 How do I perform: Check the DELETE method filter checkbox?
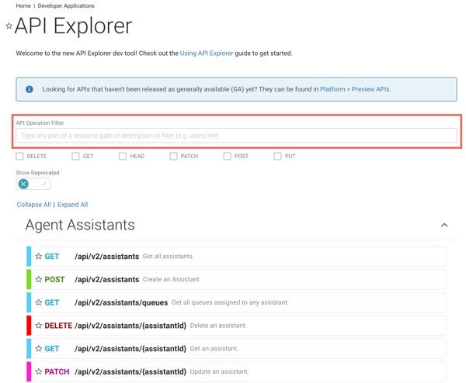(x=20, y=157)
